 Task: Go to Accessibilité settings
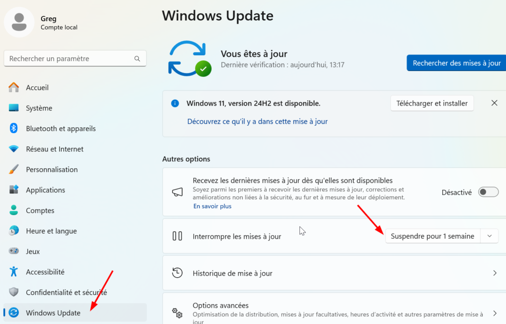(75, 272)
